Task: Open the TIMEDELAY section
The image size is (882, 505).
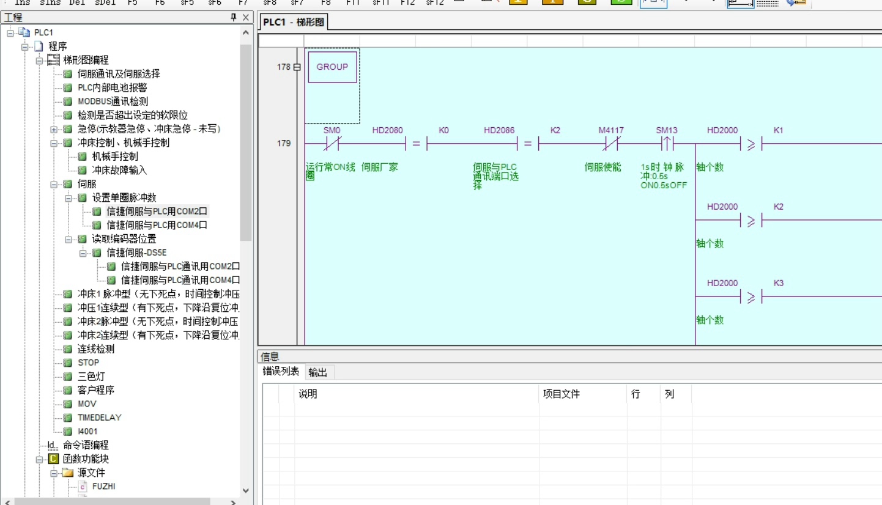Action: click(x=100, y=418)
